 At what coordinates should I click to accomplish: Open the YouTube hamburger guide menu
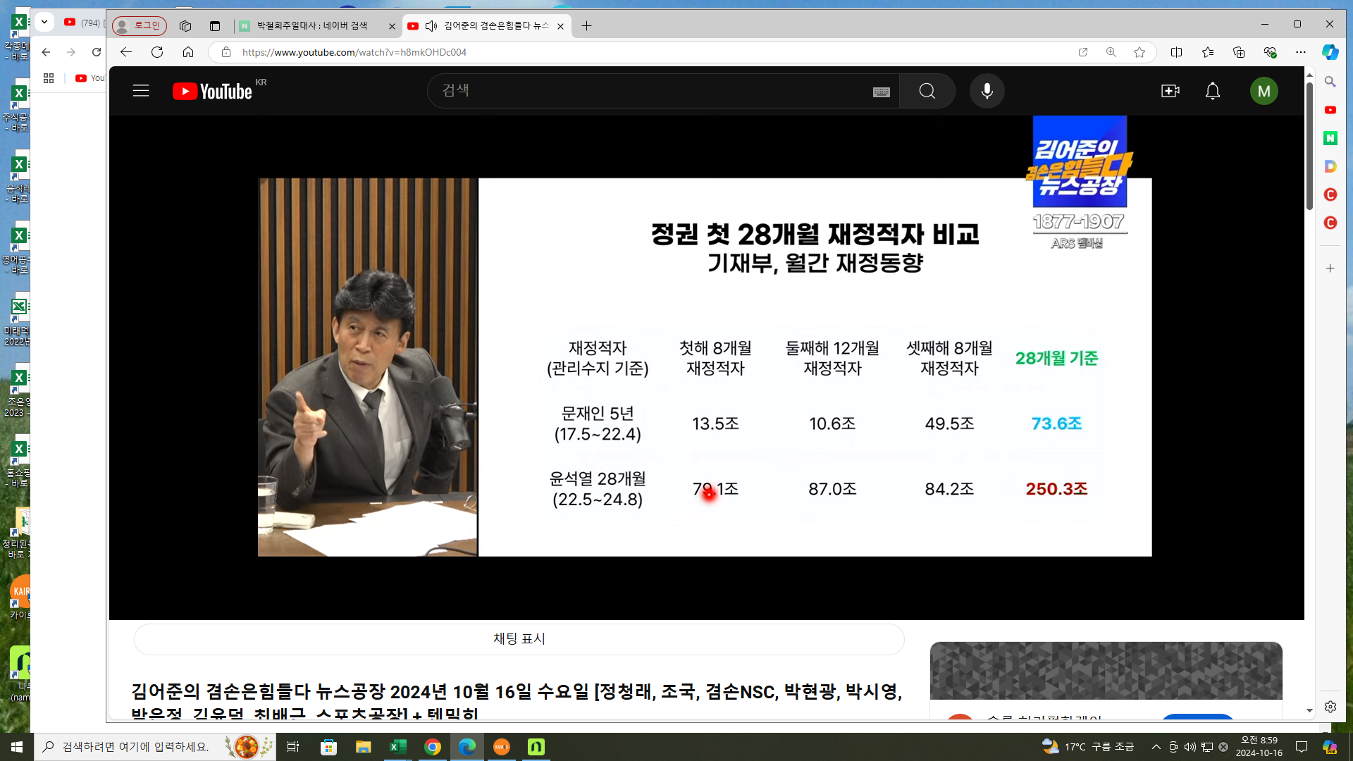141,91
